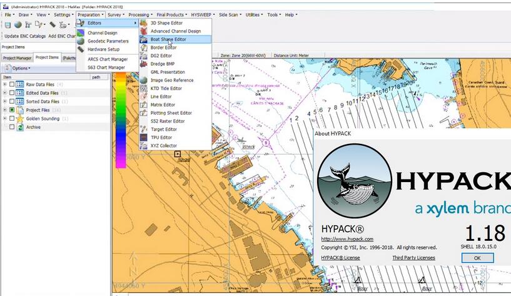Open the TPU Editor
The height and width of the screenshot is (296, 511).
tap(176, 137)
